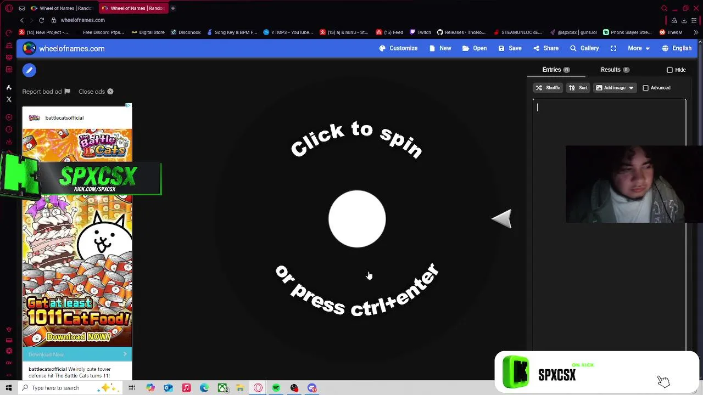Click the Battle Cats ad Download Now bar
The width and height of the screenshot is (703, 395).
(x=77, y=354)
